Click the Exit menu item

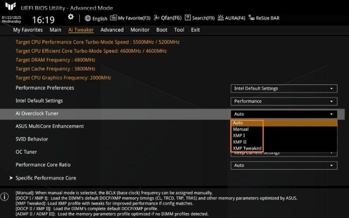(x=195, y=30)
